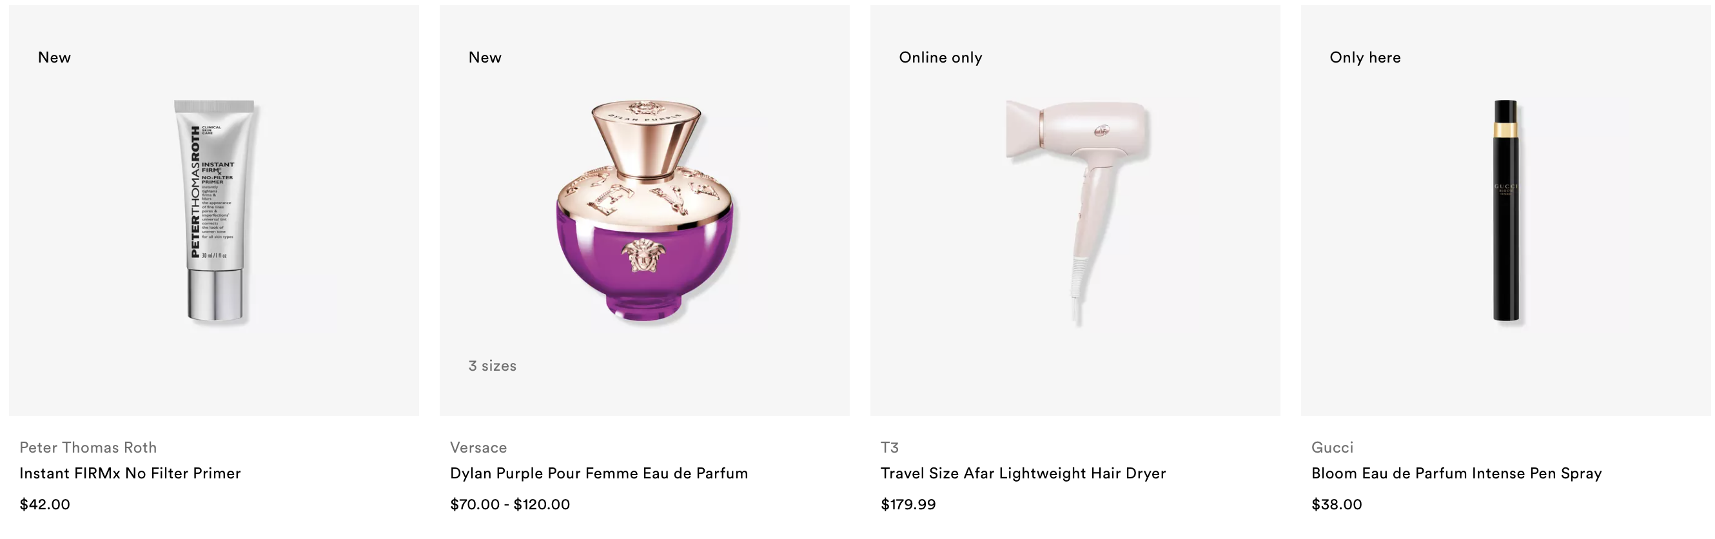Screen dimensions: 1715x539
Task: Click the 3 sizes label on Versace
Action: (492, 366)
